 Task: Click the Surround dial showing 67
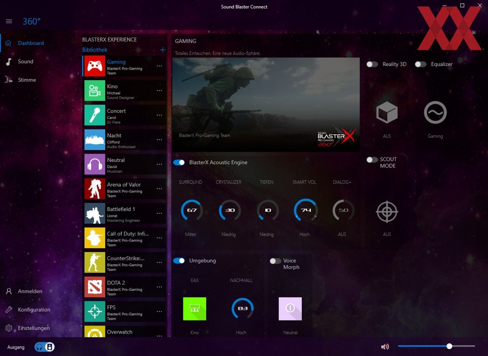(192, 210)
